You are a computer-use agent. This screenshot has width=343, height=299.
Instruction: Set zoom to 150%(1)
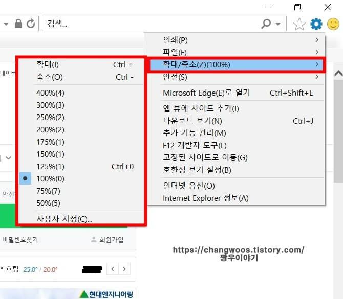[x=81, y=154]
